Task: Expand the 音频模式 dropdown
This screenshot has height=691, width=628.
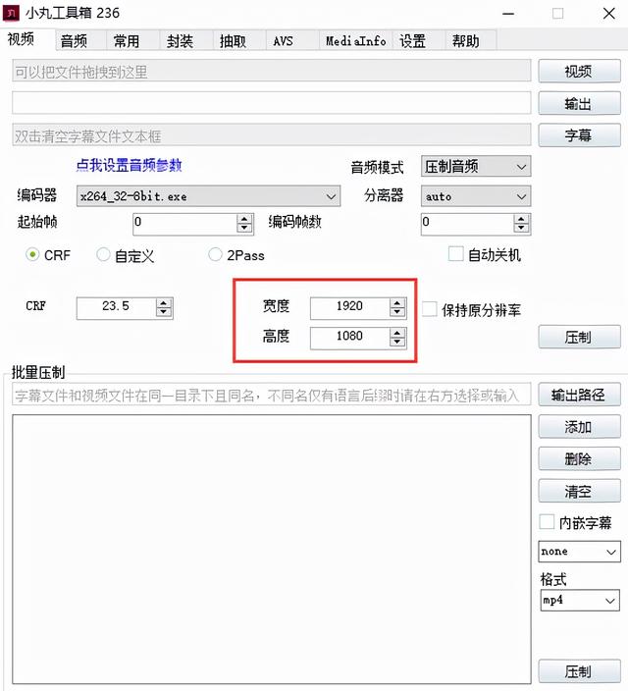Action: [476, 167]
